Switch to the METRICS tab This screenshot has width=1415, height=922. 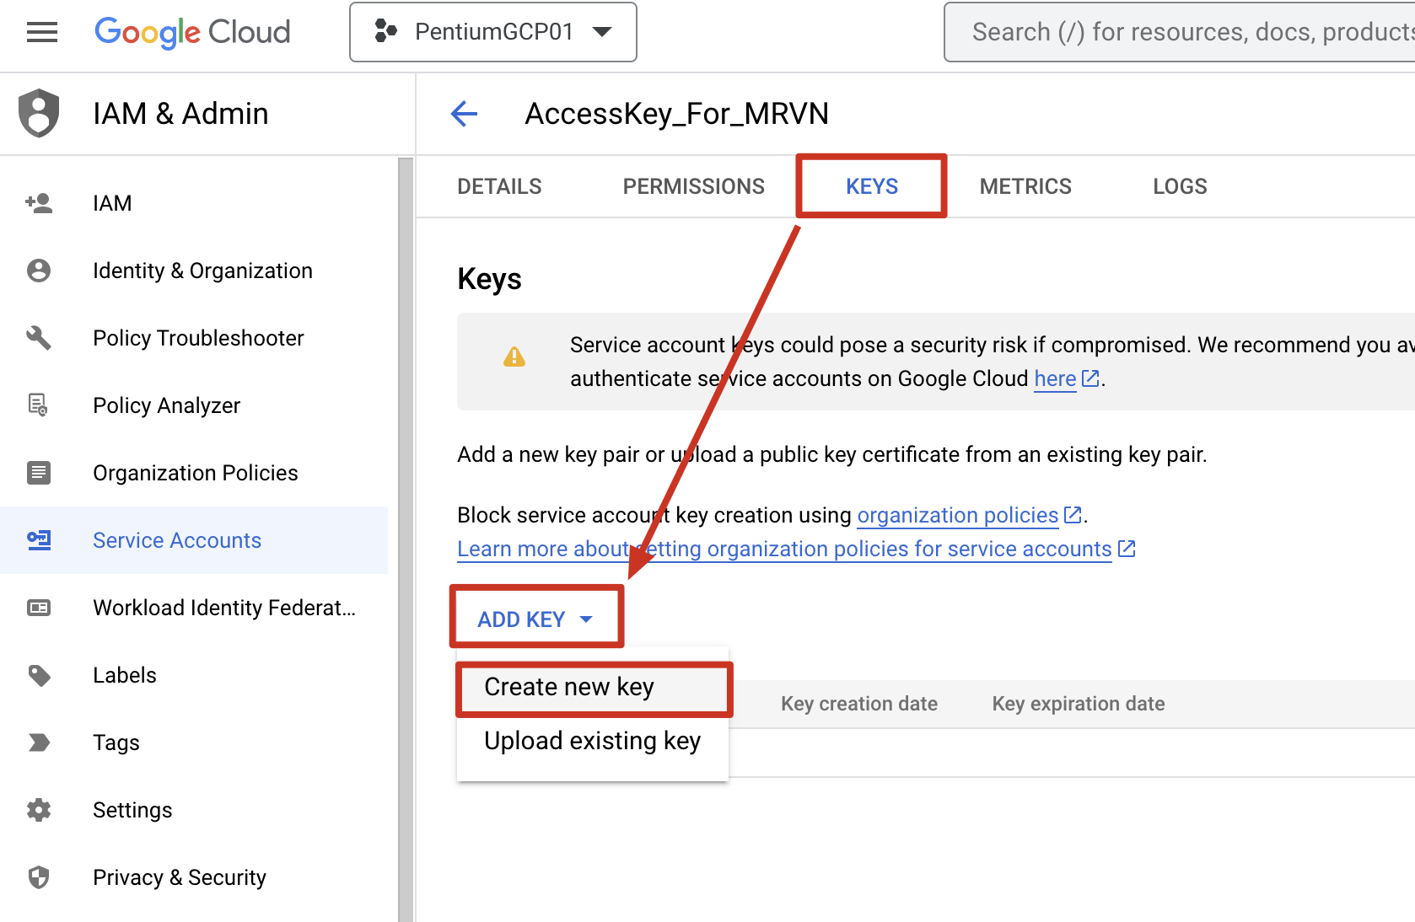(1025, 186)
